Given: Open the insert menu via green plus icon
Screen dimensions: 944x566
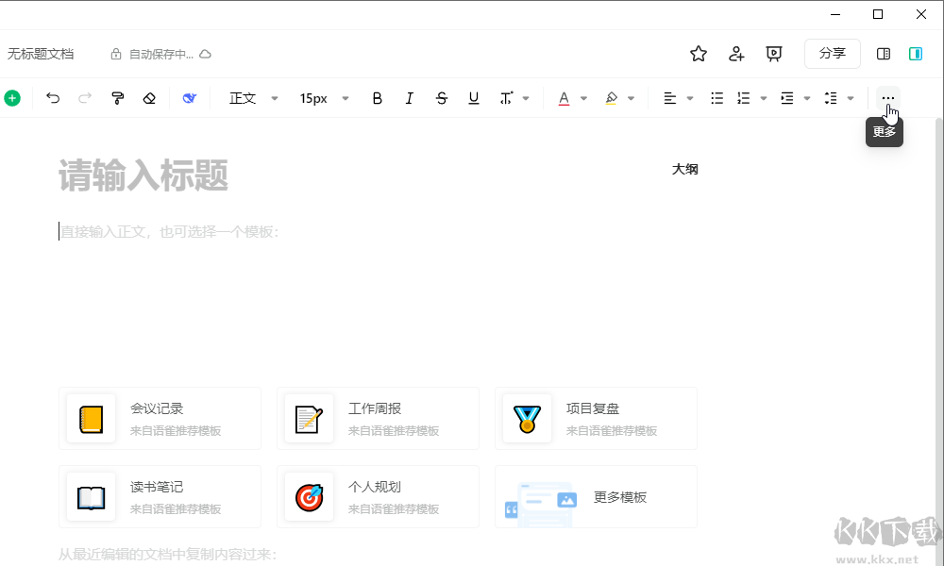Looking at the screenshot, I should pos(13,97).
